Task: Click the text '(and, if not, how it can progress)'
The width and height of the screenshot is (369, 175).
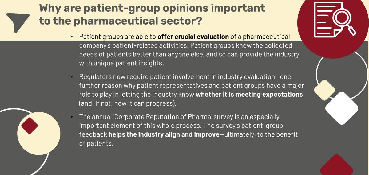Action: pos(128,103)
